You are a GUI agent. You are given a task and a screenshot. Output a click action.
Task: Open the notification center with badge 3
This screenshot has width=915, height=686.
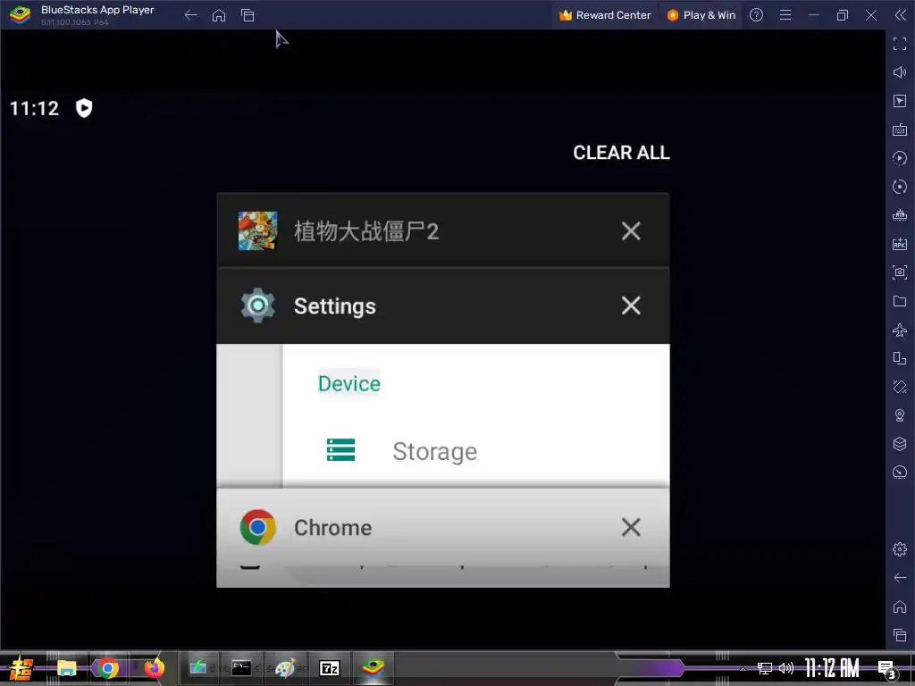pos(887,669)
